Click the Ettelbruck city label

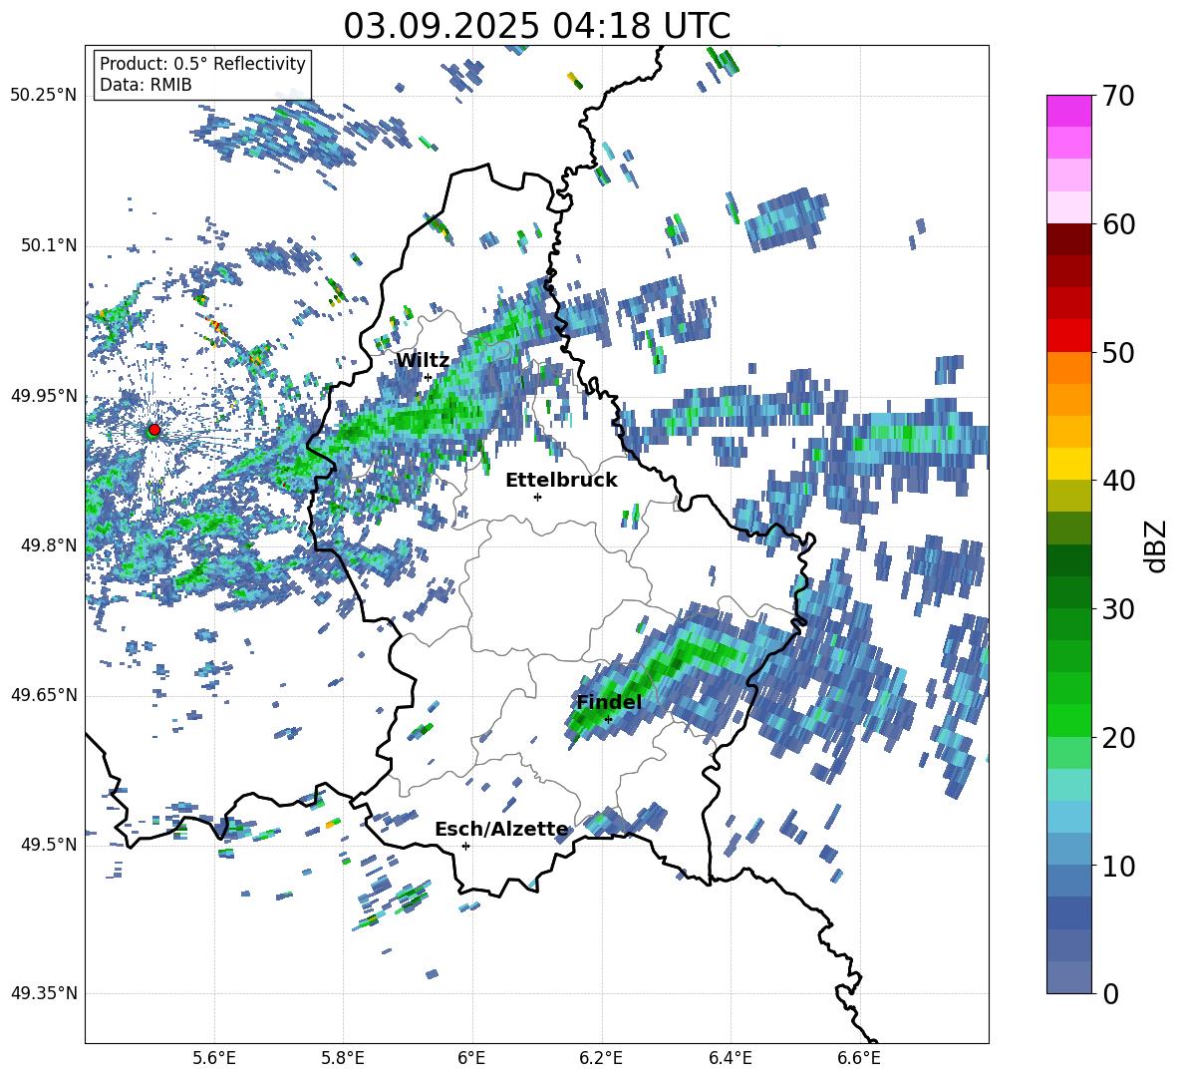(561, 480)
